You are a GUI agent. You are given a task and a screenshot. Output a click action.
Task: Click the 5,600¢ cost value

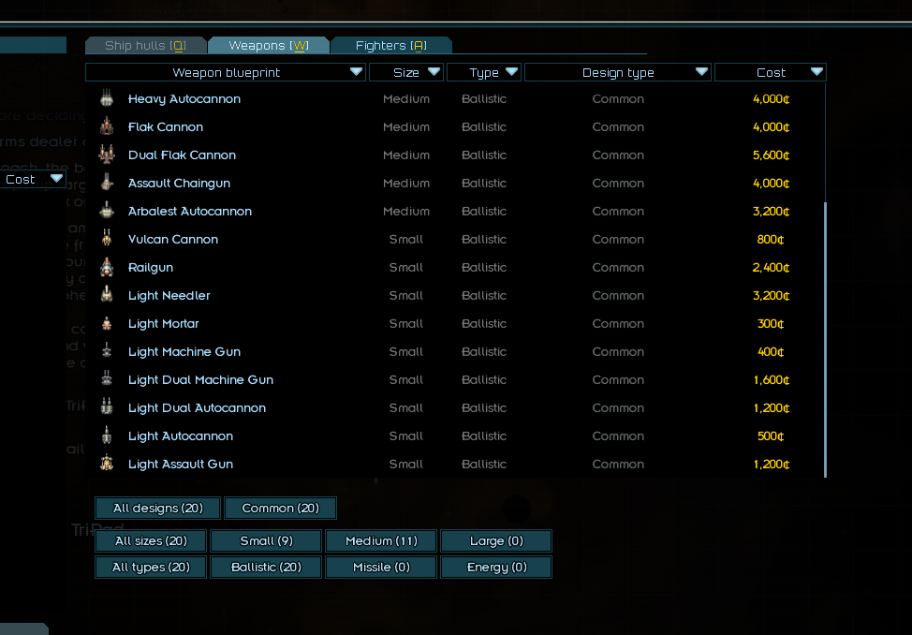click(771, 155)
